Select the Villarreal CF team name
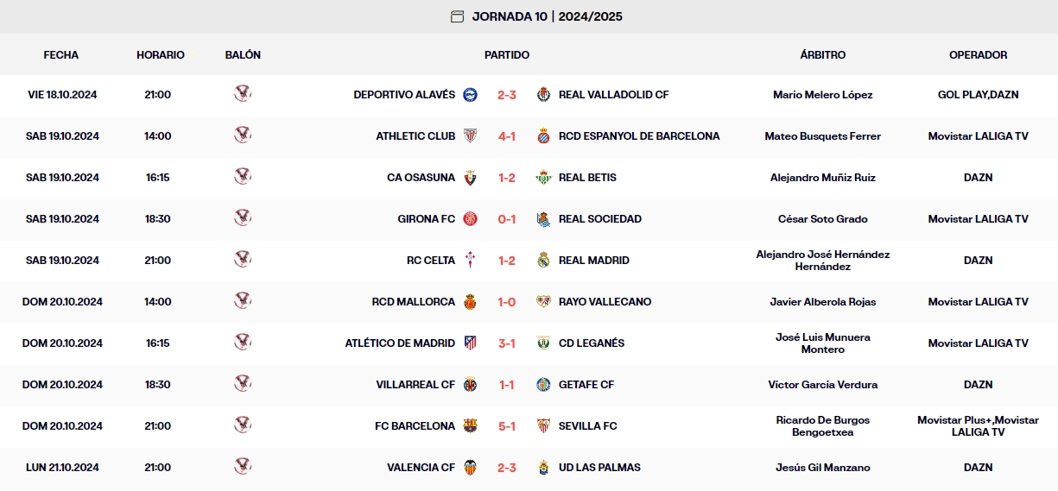This screenshot has width=1058, height=491. coord(416,385)
